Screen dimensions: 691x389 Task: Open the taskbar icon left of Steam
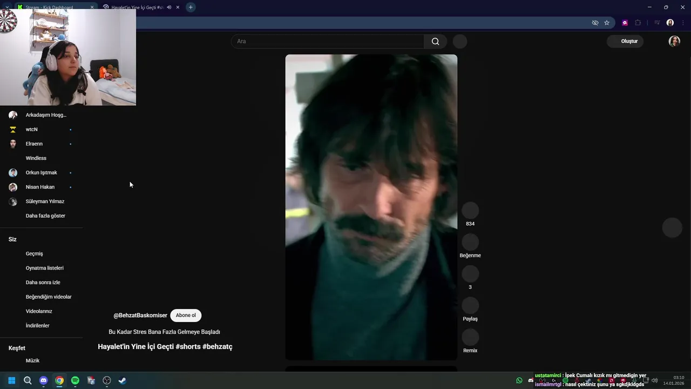pyautogui.click(x=107, y=380)
